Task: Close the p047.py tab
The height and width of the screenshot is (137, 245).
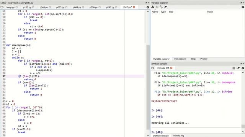Action: [134, 7]
